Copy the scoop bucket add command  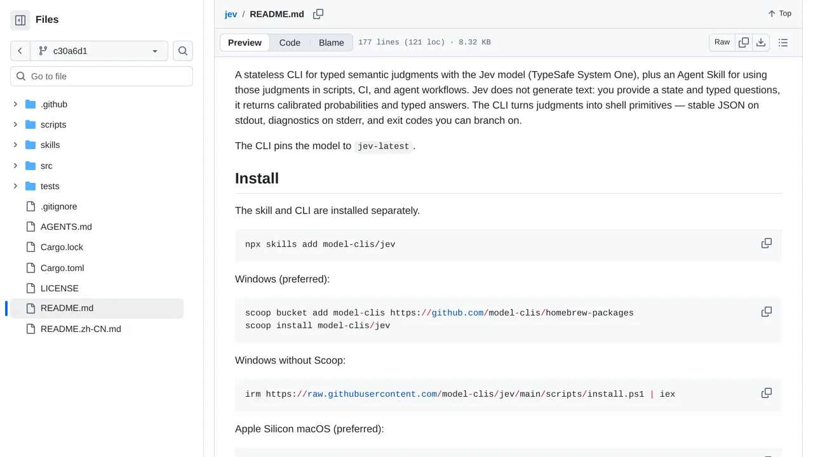point(767,312)
